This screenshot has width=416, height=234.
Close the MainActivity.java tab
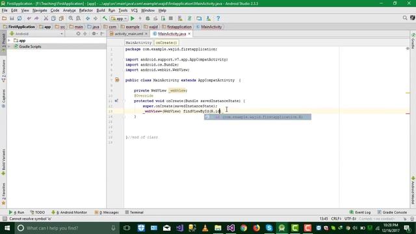coord(189,34)
